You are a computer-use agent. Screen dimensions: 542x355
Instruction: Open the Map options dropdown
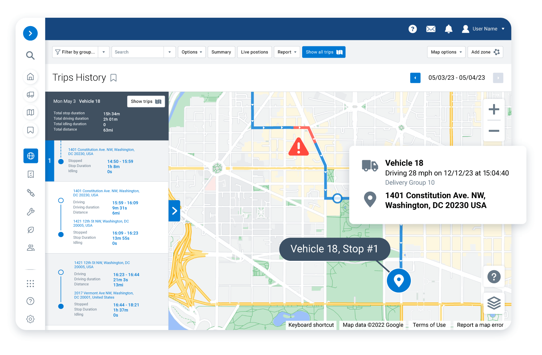446,52
